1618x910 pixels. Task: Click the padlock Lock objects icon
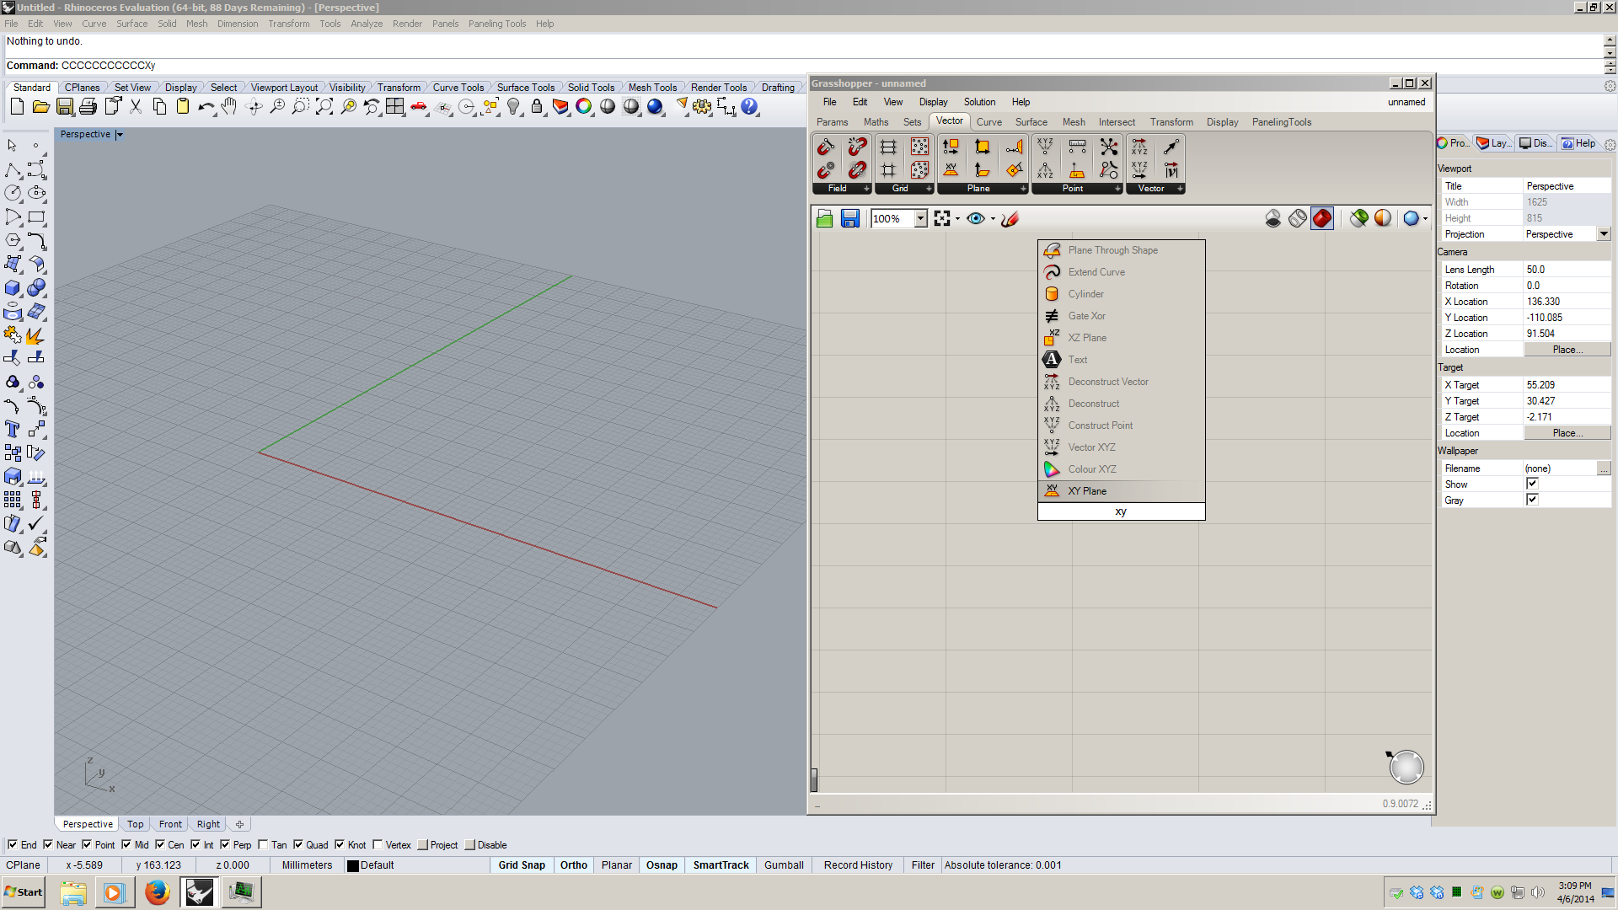pyautogui.click(x=537, y=107)
